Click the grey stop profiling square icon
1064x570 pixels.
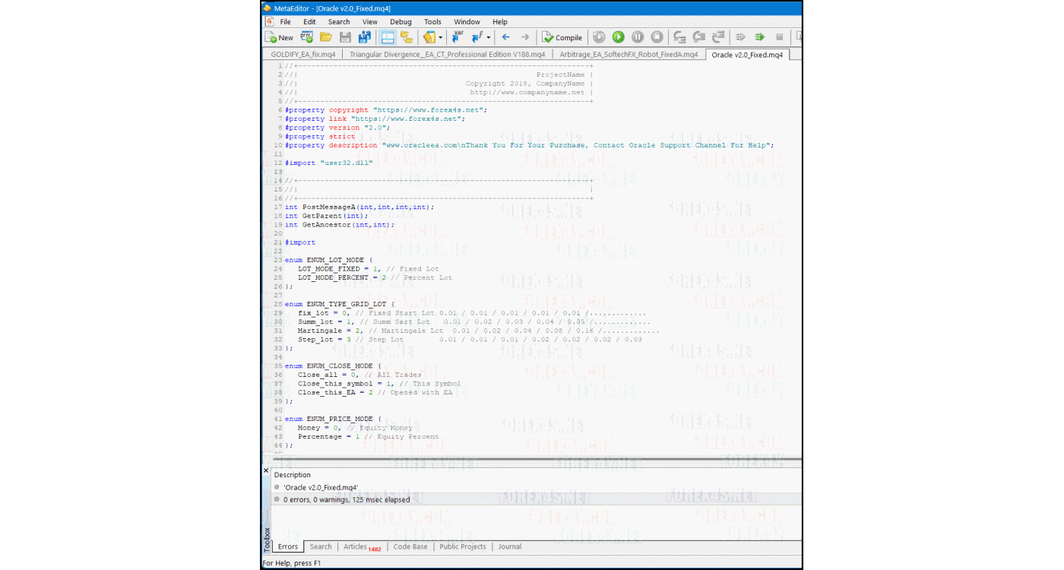click(x=779, y=37)
